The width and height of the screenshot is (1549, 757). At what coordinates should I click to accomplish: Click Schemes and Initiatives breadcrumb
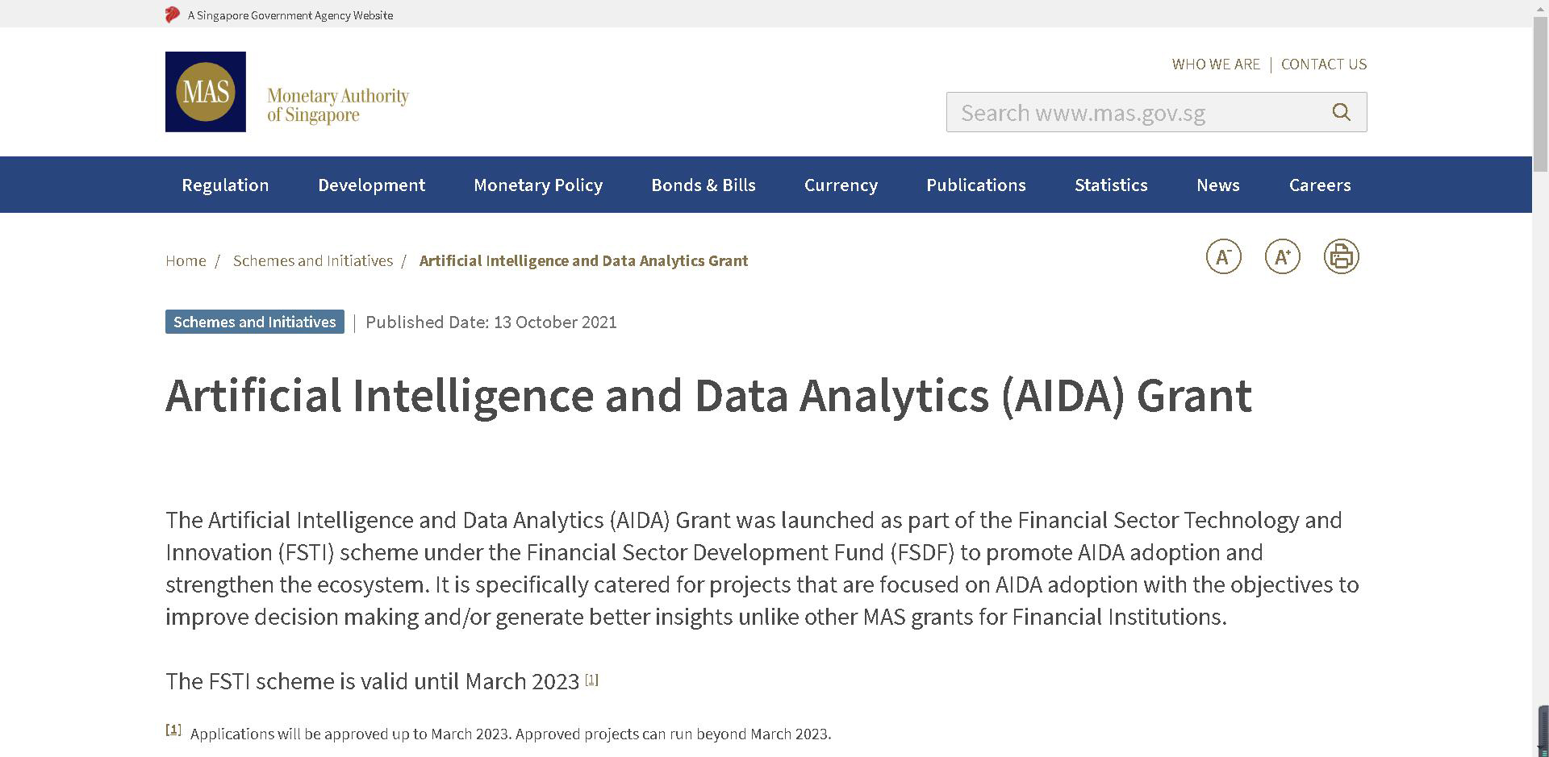(x=313, y=260)
